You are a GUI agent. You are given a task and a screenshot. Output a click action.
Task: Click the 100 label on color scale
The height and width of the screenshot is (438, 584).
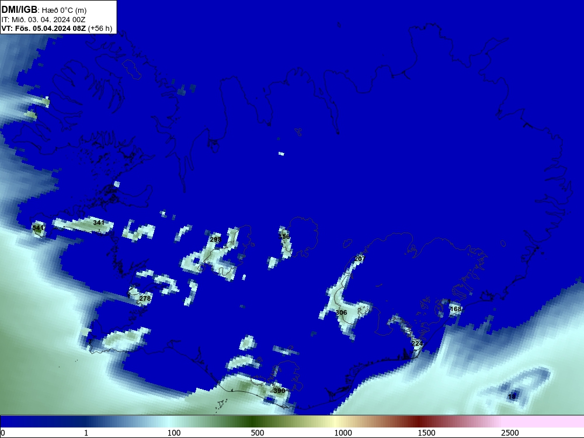click(x=174, y=433)
